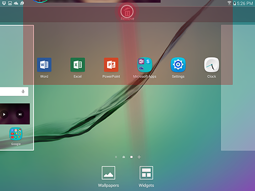Click the Remove trash icon
The height and width of the screenshot is (191, 255).
click(127, 12)
